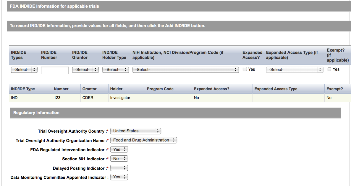Open the IND/IDE Holder Type dropdown

coord(116,70)
